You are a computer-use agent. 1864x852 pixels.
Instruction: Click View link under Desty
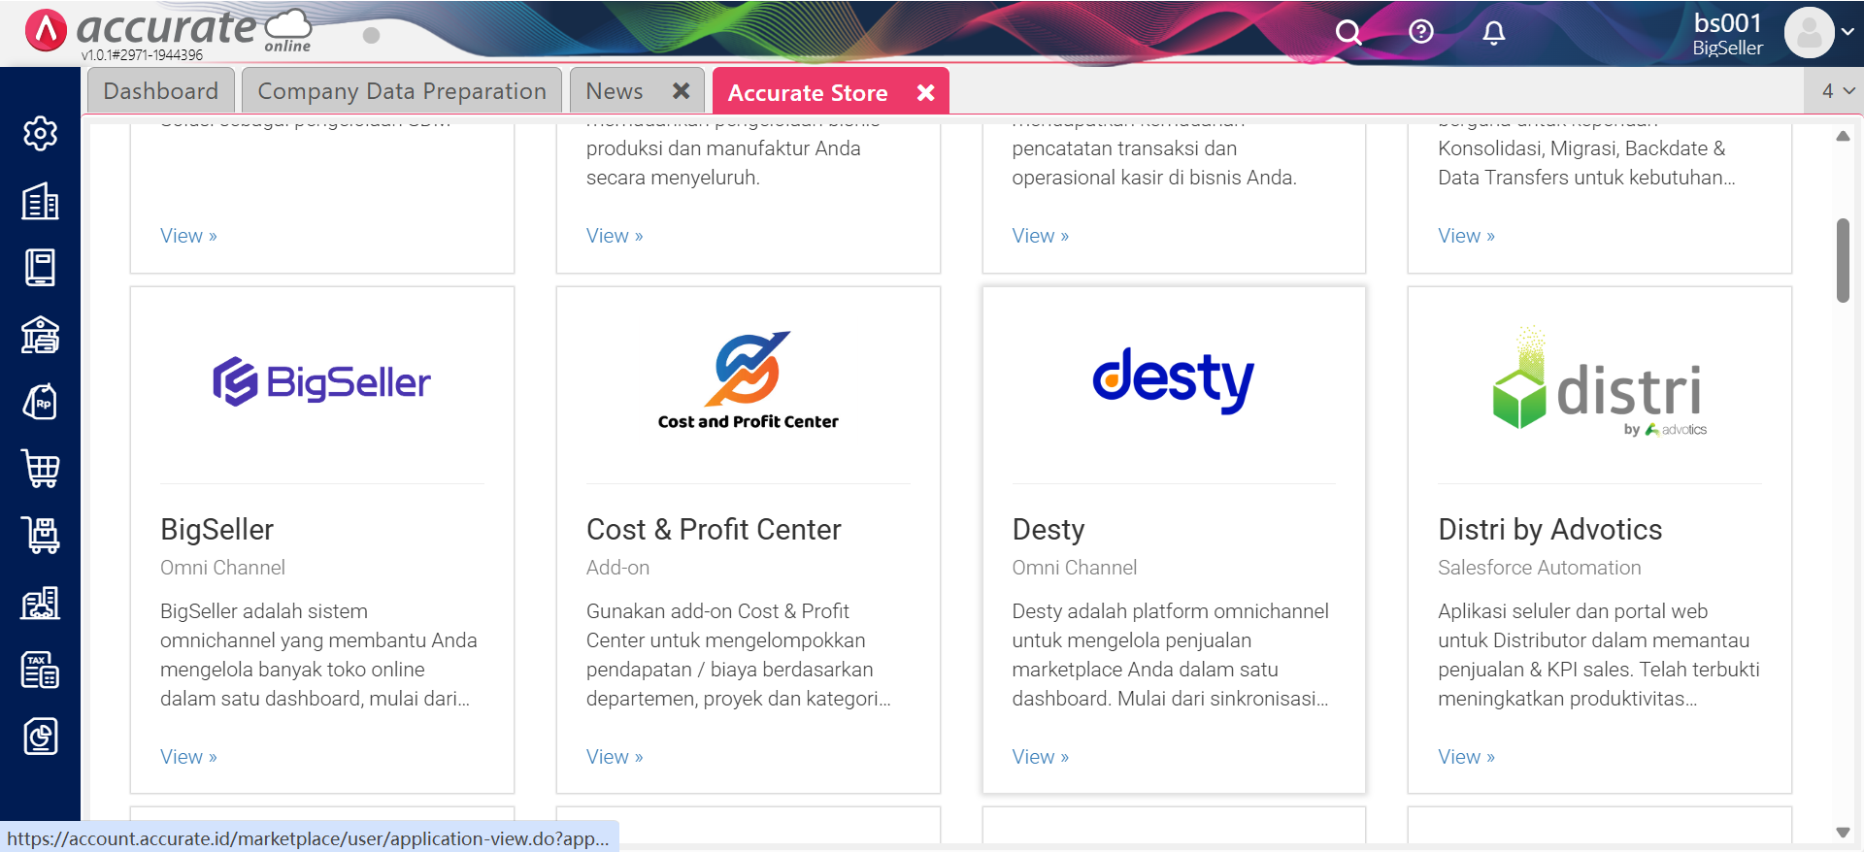1040,757
